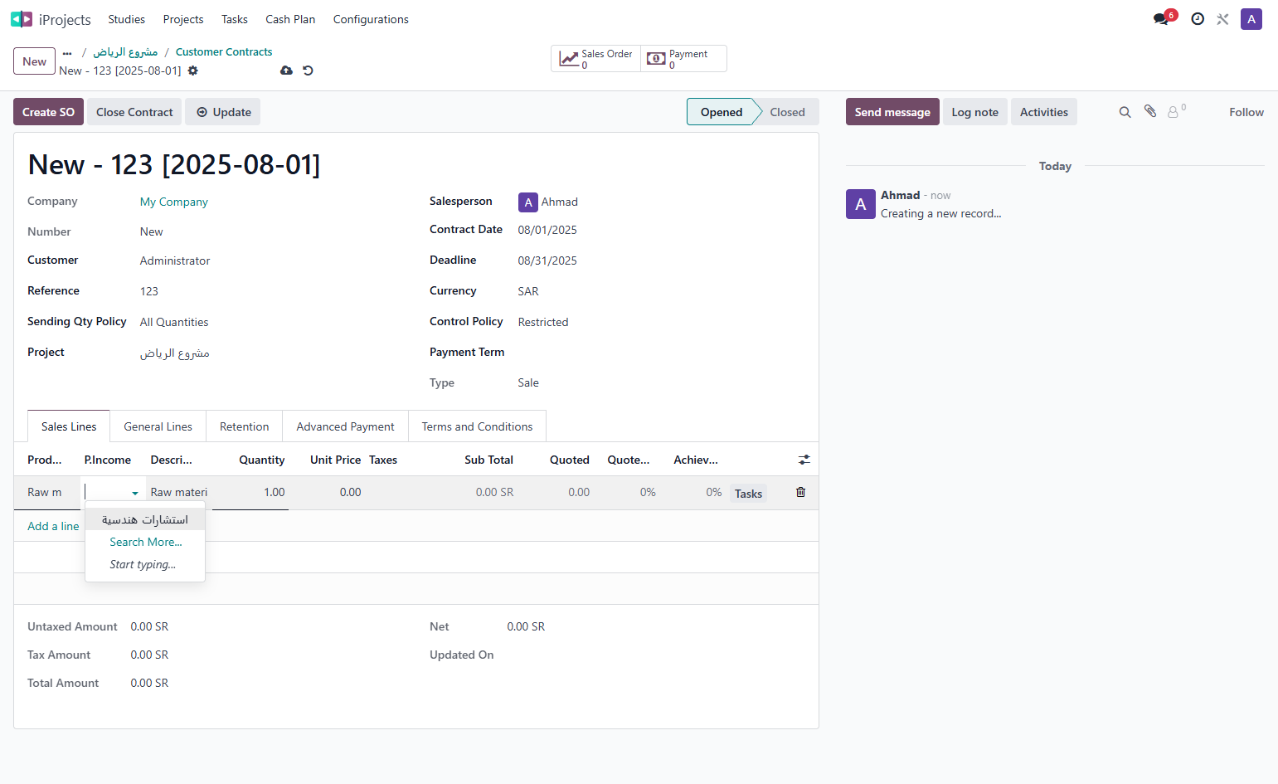Click the Log note button
Image resolution: width=1278 pixels, height=784 pixels.
tap(975, 112)
